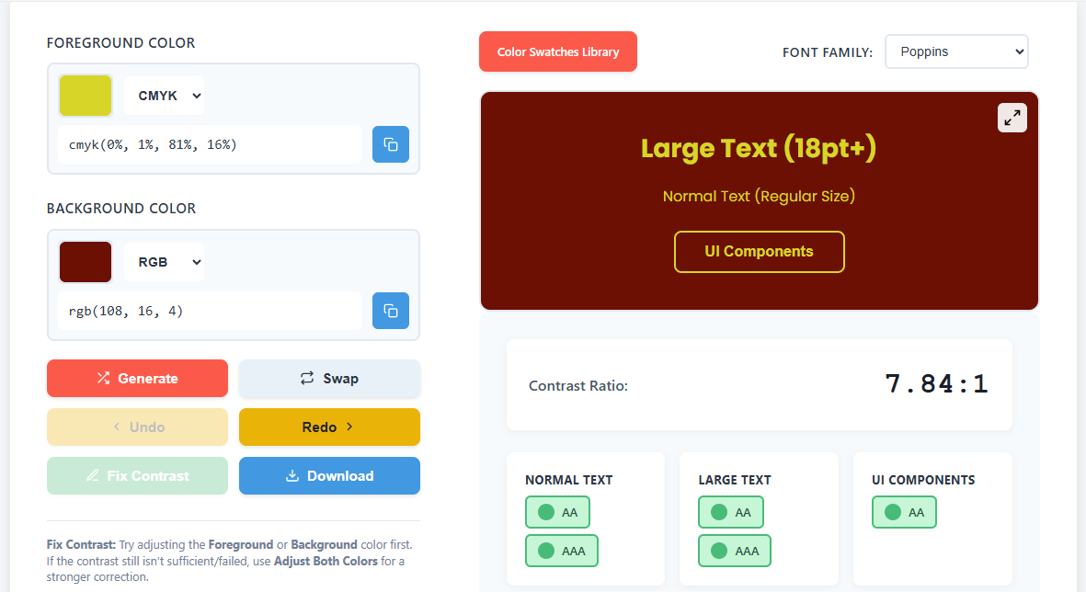Expand the Font Family Poppins dropdown

point(955,51)
